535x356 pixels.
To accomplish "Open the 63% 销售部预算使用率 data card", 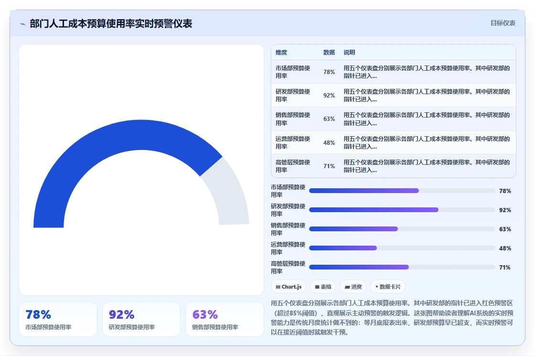I will pos(225,319).
